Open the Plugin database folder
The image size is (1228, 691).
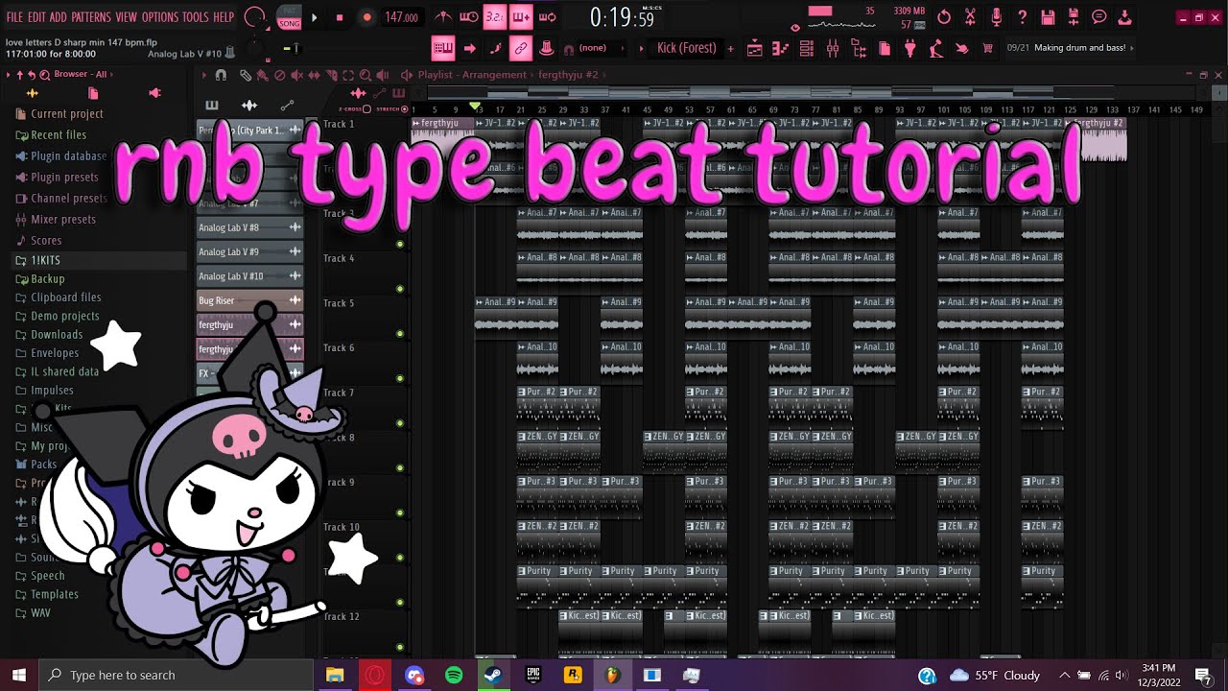60,156
